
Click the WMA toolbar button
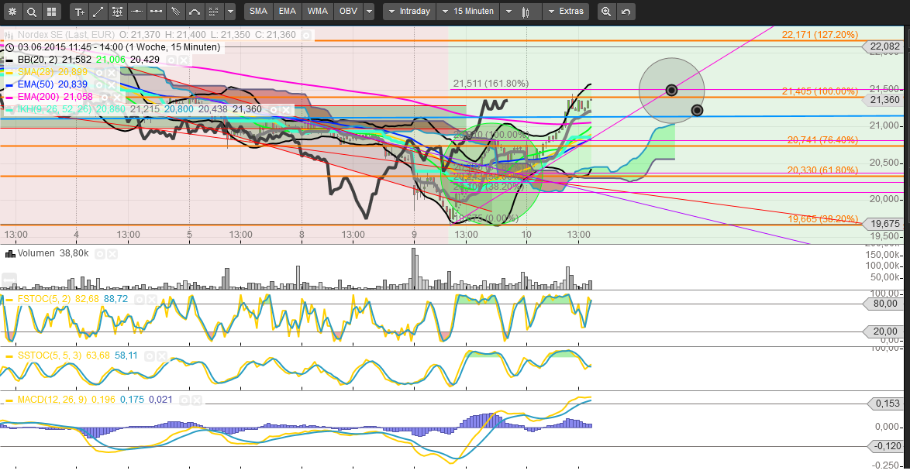tap(317, 12)
